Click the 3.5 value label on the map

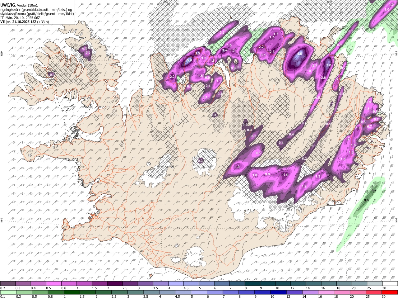tap(197, 53)
